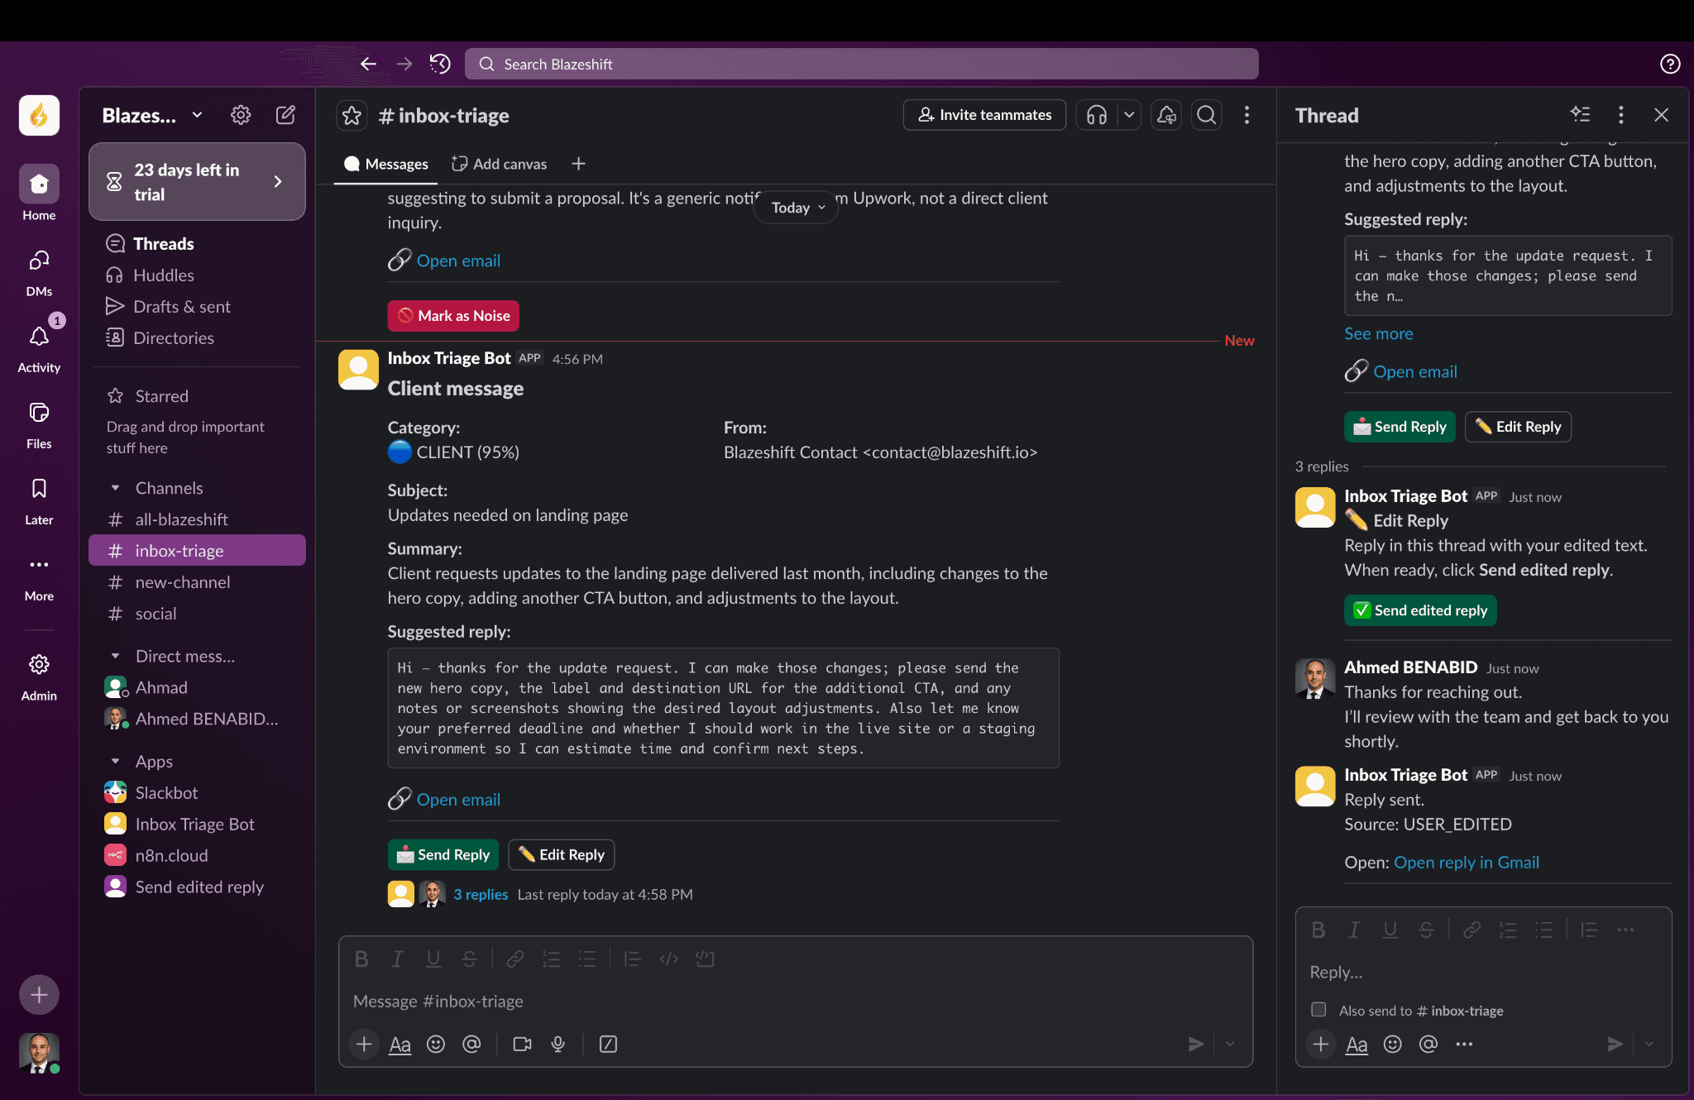Check 'Also send to #inbox-triage' in thread reply
The height and width of the screenshot is (1100, 1694).
pos(1318,1010)
